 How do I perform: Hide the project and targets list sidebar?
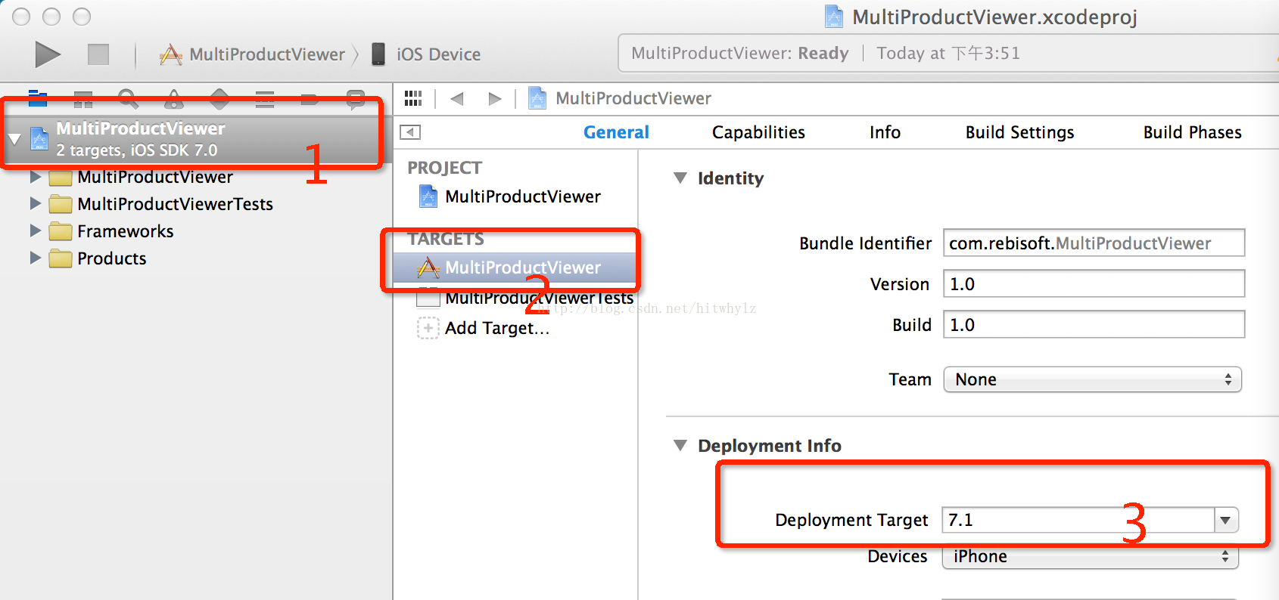(410, 132)
